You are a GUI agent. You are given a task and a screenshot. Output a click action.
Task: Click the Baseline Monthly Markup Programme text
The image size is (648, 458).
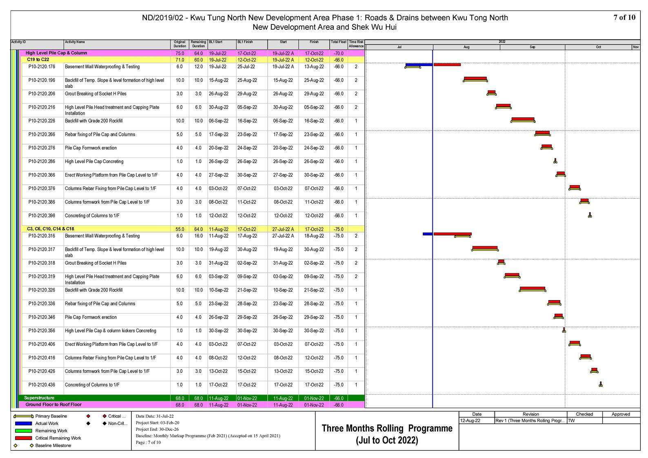click(208, 436)
